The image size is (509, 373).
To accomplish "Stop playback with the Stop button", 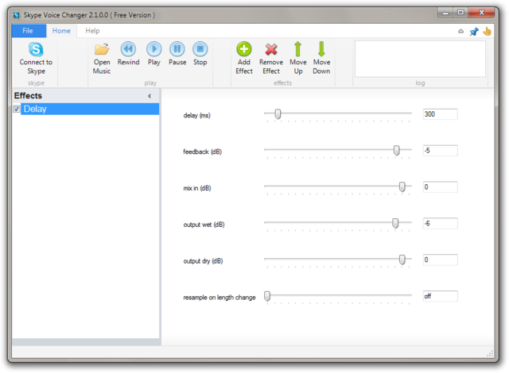I will click(200, 54).
